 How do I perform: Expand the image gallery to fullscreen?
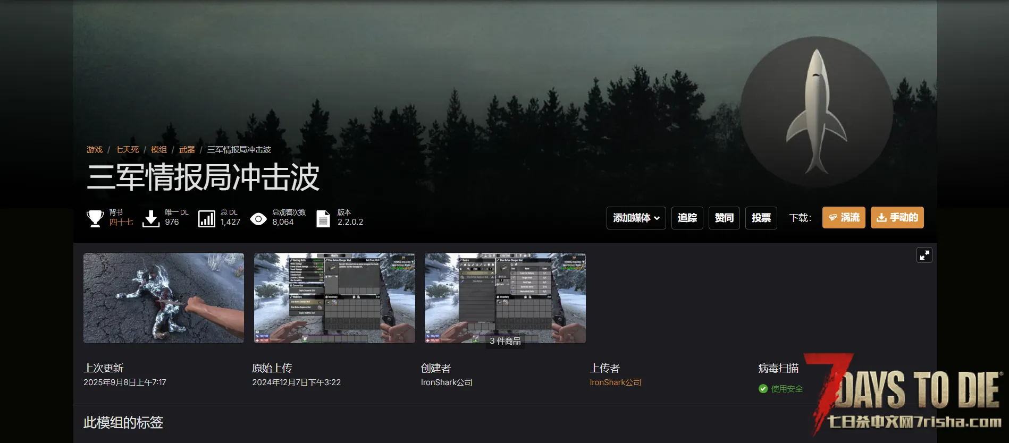pyautogui.click(x=924, y=255)
